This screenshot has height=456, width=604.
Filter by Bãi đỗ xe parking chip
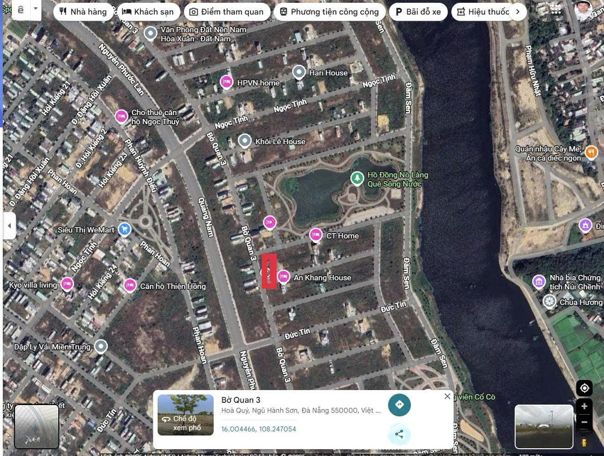pos(418,12)
